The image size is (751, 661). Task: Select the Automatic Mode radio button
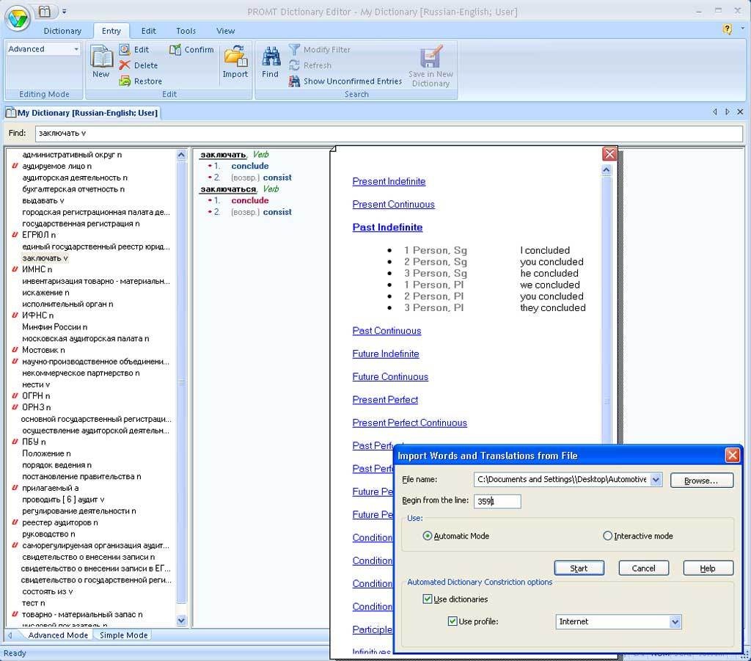pyautogui.click(x=428, y=536)
